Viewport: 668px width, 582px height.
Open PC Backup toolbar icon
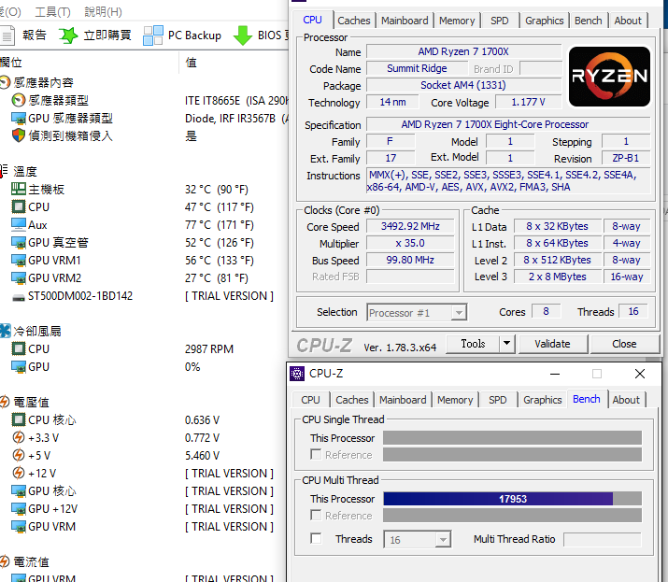(153, 35)
